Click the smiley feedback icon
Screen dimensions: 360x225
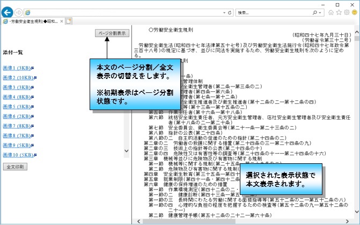(x=354, y=12)
